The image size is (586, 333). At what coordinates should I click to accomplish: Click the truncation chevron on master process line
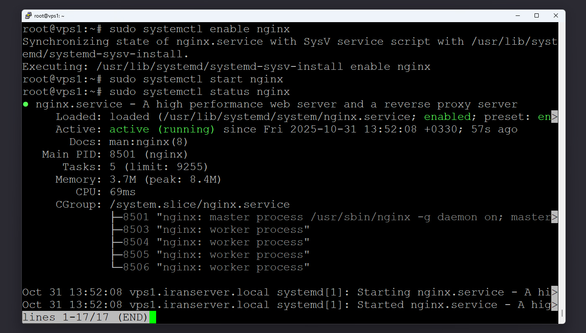point(555,217)
